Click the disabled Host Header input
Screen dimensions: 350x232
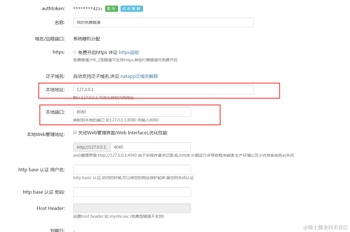point(132,208)
